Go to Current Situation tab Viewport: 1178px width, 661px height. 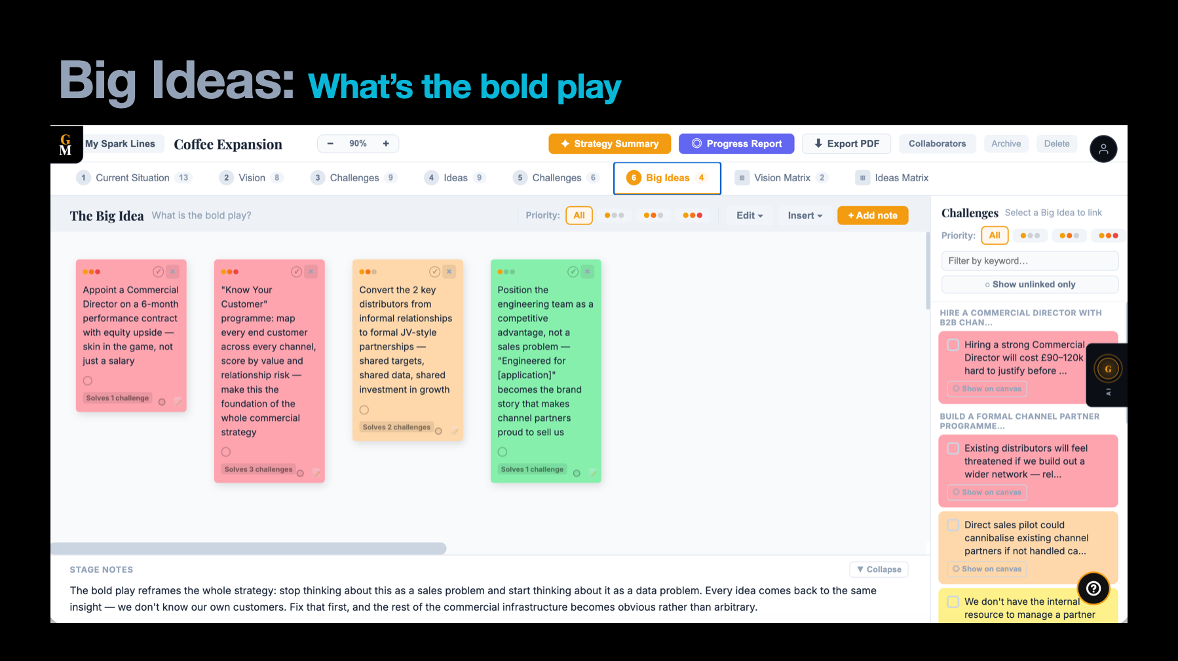tap(134, 178)
